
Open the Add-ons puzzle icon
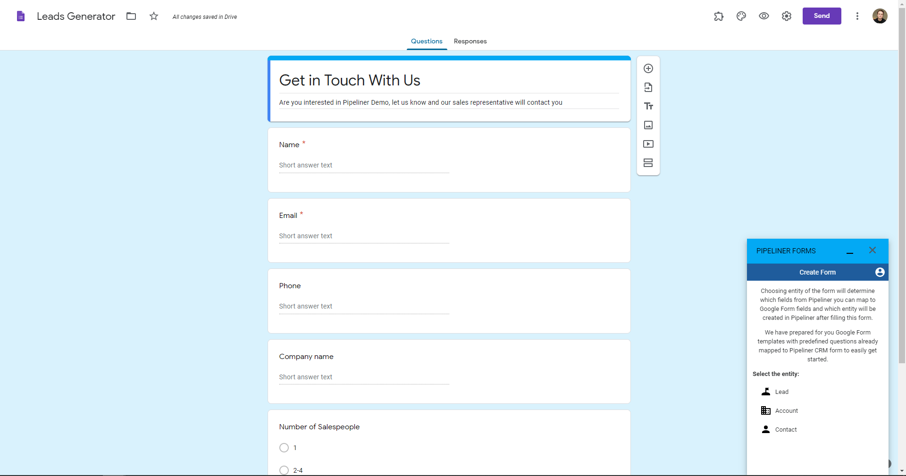click(x=719, y=16)
